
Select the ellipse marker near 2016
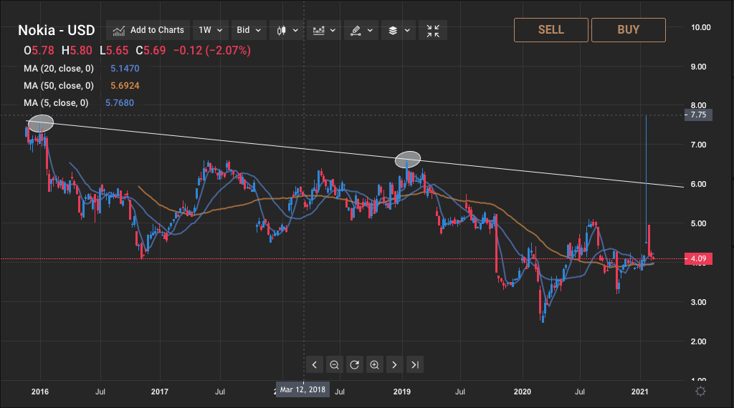point(41,123)
